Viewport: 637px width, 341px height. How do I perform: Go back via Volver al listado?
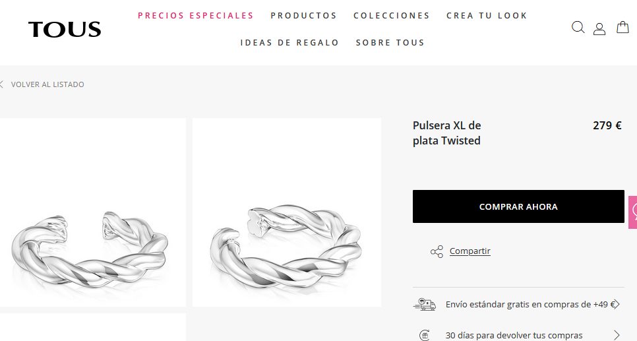click(x=47, y=84)
